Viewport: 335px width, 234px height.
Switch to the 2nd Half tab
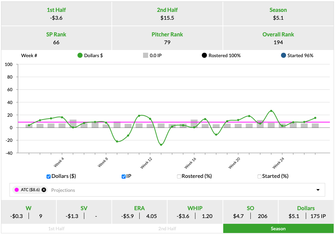167,229
